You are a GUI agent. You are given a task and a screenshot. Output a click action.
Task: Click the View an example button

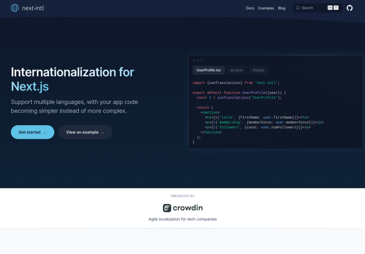point(85,132)
